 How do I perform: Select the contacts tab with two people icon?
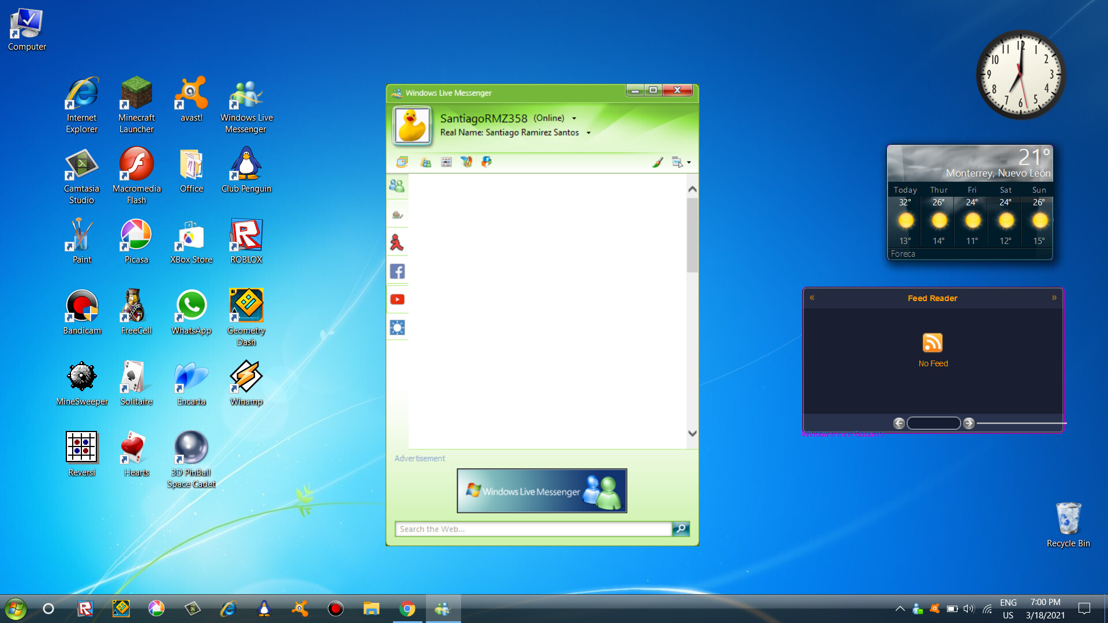(x=397, y=186)
